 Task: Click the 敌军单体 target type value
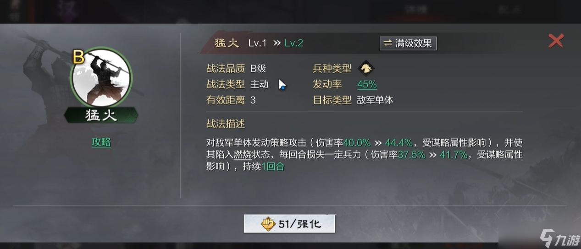coord(375,100)
